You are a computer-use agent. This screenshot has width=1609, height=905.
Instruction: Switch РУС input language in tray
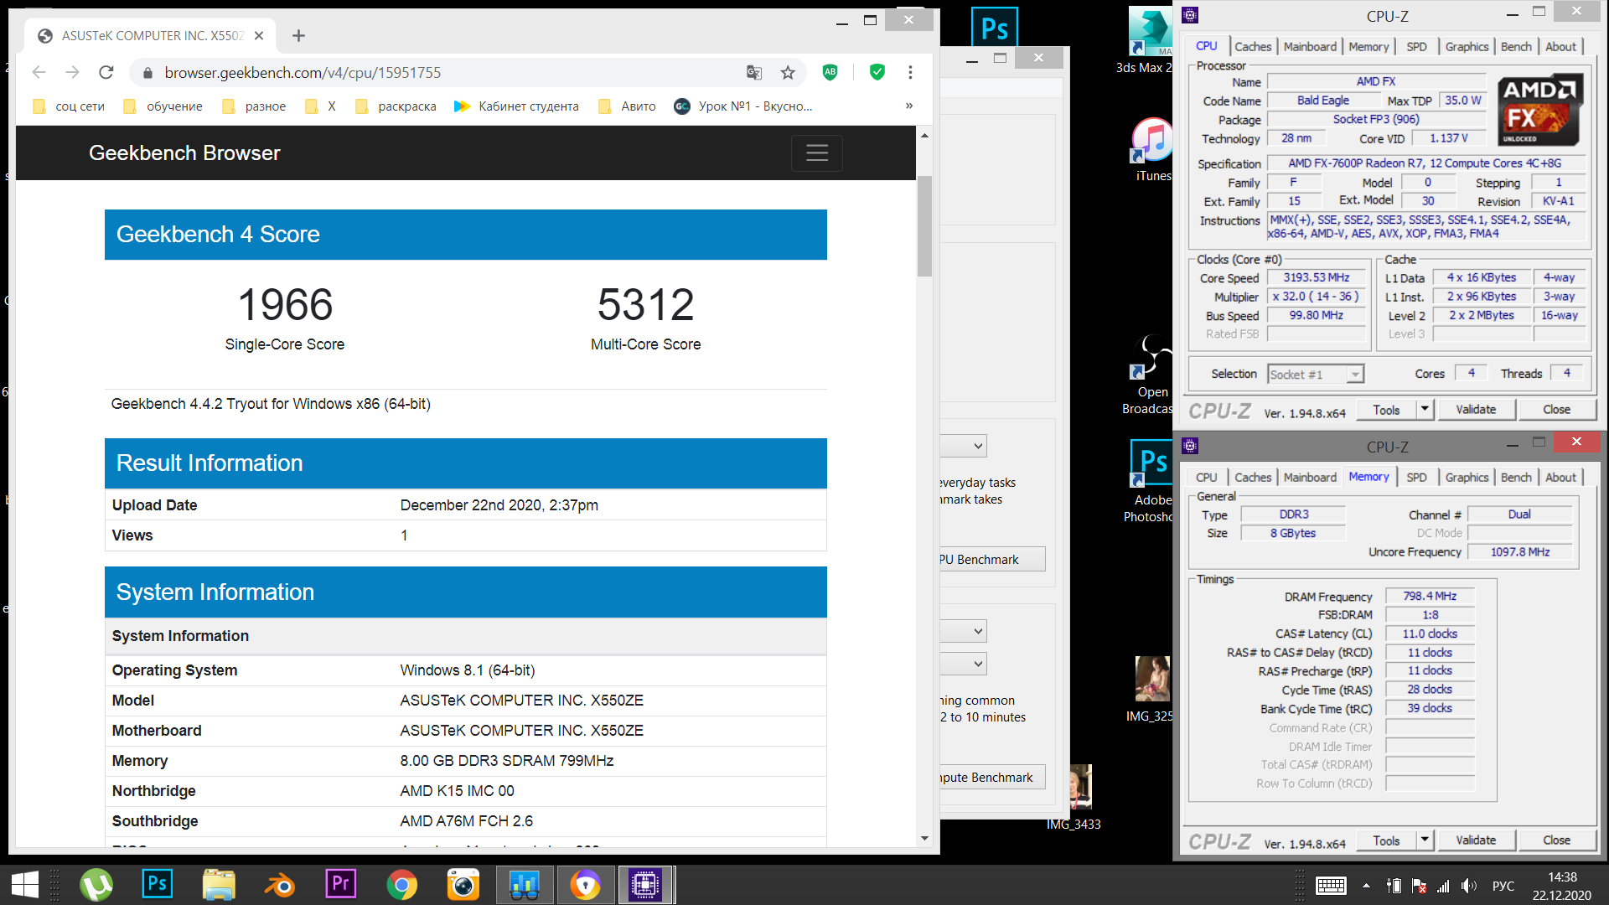(x=1503, y=886)
